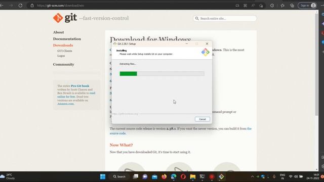Open Wi-Fi network tray icon
The image size is (324, 182).
click(x=291, y=176)
